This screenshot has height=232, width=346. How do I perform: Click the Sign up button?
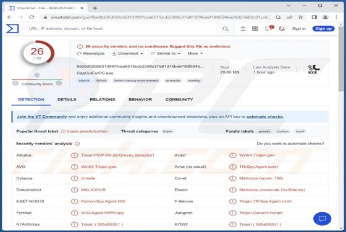click(x=323, y=28)
